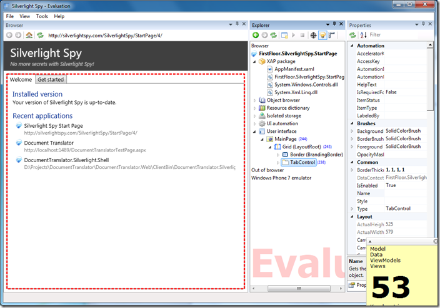
Task: Toggle the light bulb highlight button
Action: (322, 36)
